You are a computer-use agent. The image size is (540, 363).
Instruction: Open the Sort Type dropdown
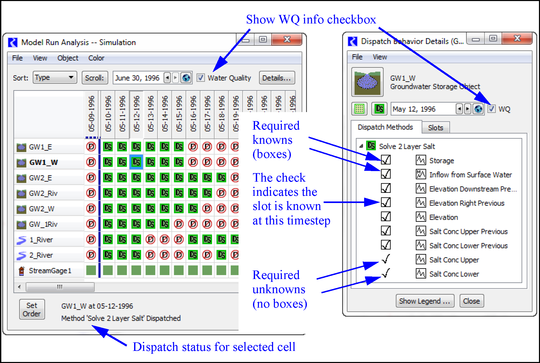[x=55, y=78]
